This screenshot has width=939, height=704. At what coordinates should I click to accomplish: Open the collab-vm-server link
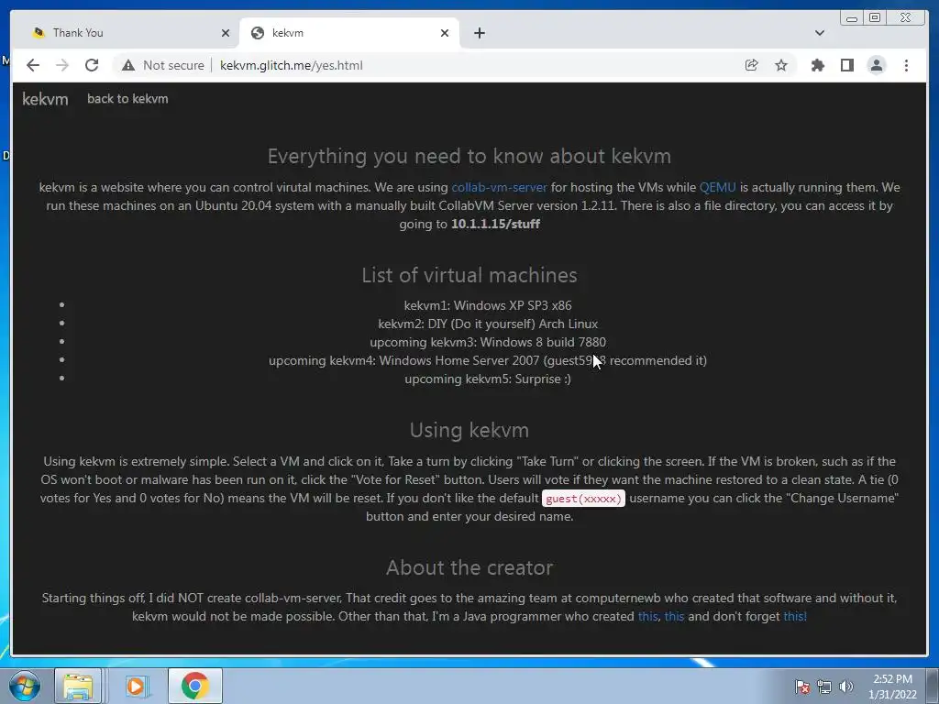(499, 187)
